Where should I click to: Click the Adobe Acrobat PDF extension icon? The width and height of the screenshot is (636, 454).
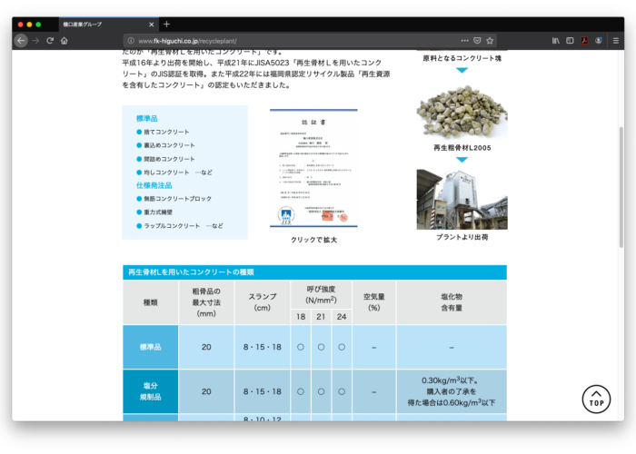(585, 41)
